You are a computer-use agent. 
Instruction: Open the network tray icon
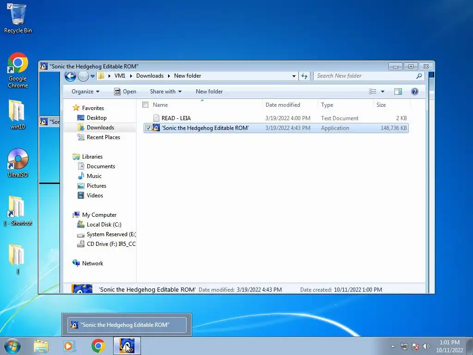click(404, 346)
